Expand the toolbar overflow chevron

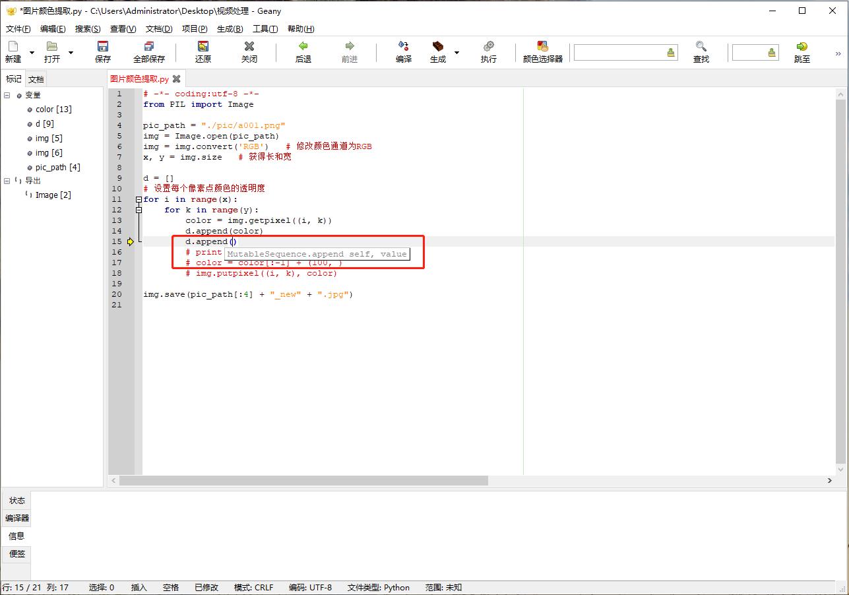tap(838, 53)
